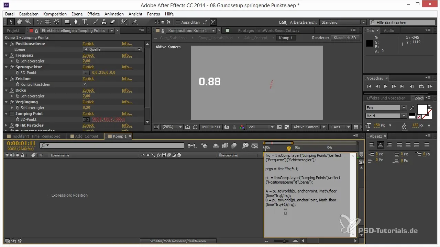Pick the horizontal Type tool

85,22
